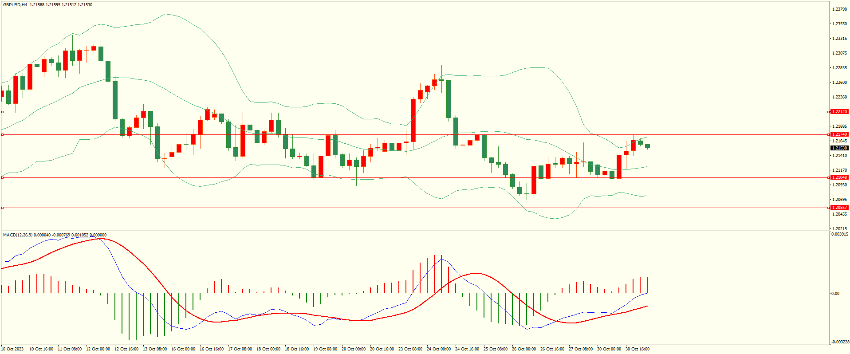Screen dimensions: 850x354
Task: Click the left anchor of the 1.21048 line
Action: point(2,177)
